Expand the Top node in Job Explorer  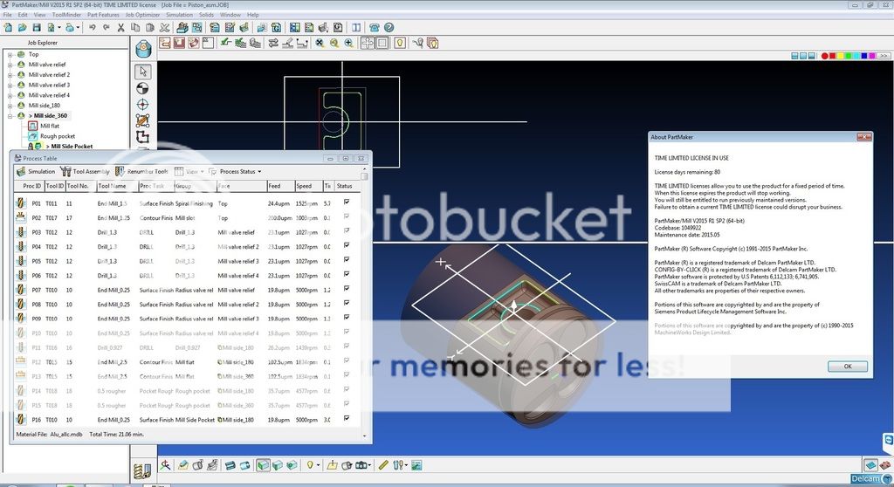pyautogui.click(x=10, y=54)
